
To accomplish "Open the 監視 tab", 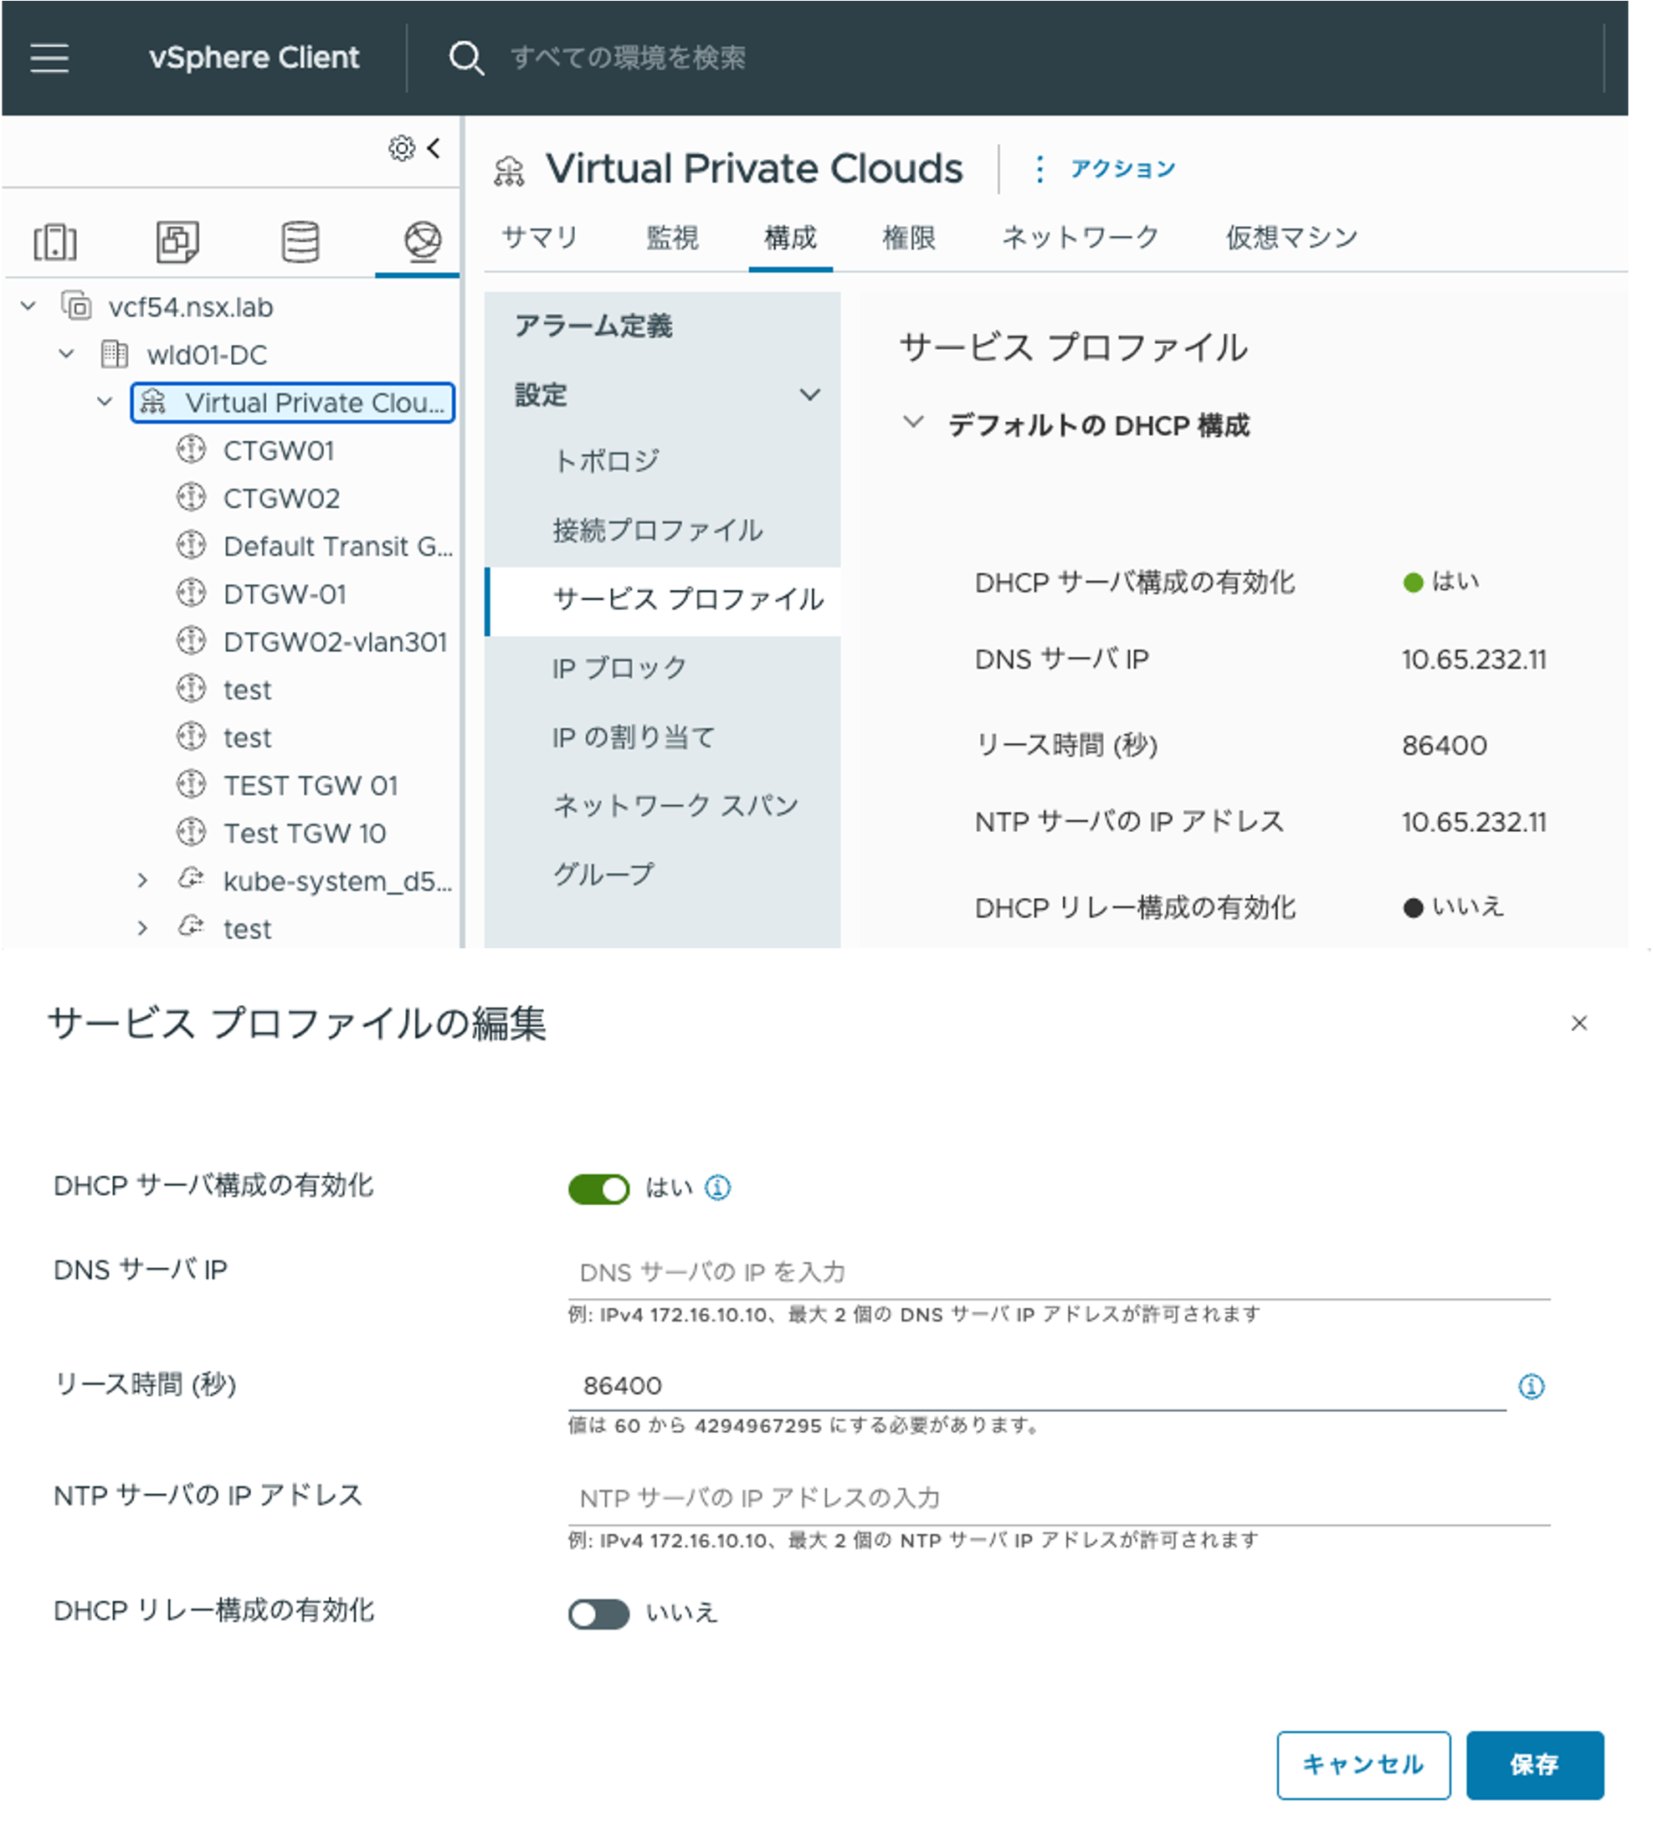I will [672, 238].
